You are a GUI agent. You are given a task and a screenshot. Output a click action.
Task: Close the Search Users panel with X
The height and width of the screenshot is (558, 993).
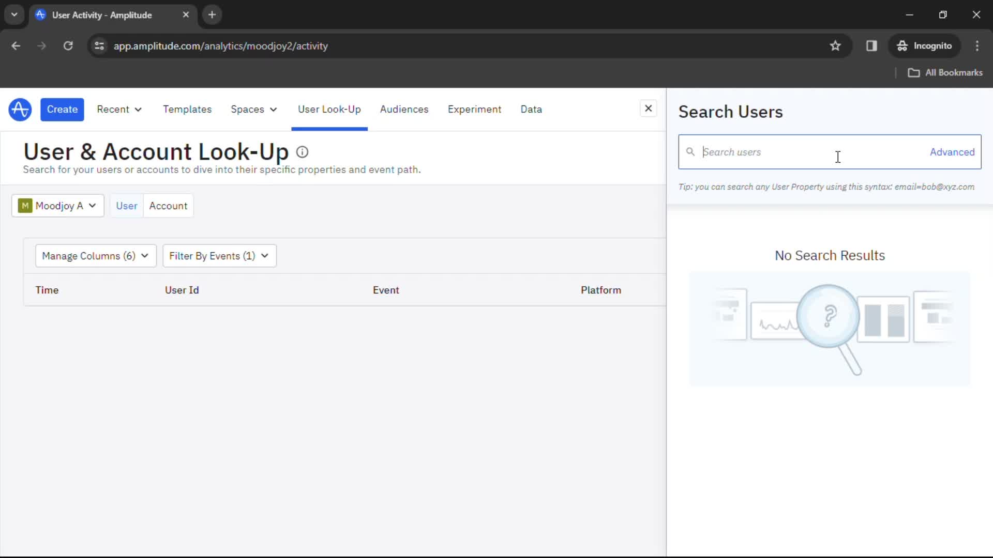tap(648, 109)
